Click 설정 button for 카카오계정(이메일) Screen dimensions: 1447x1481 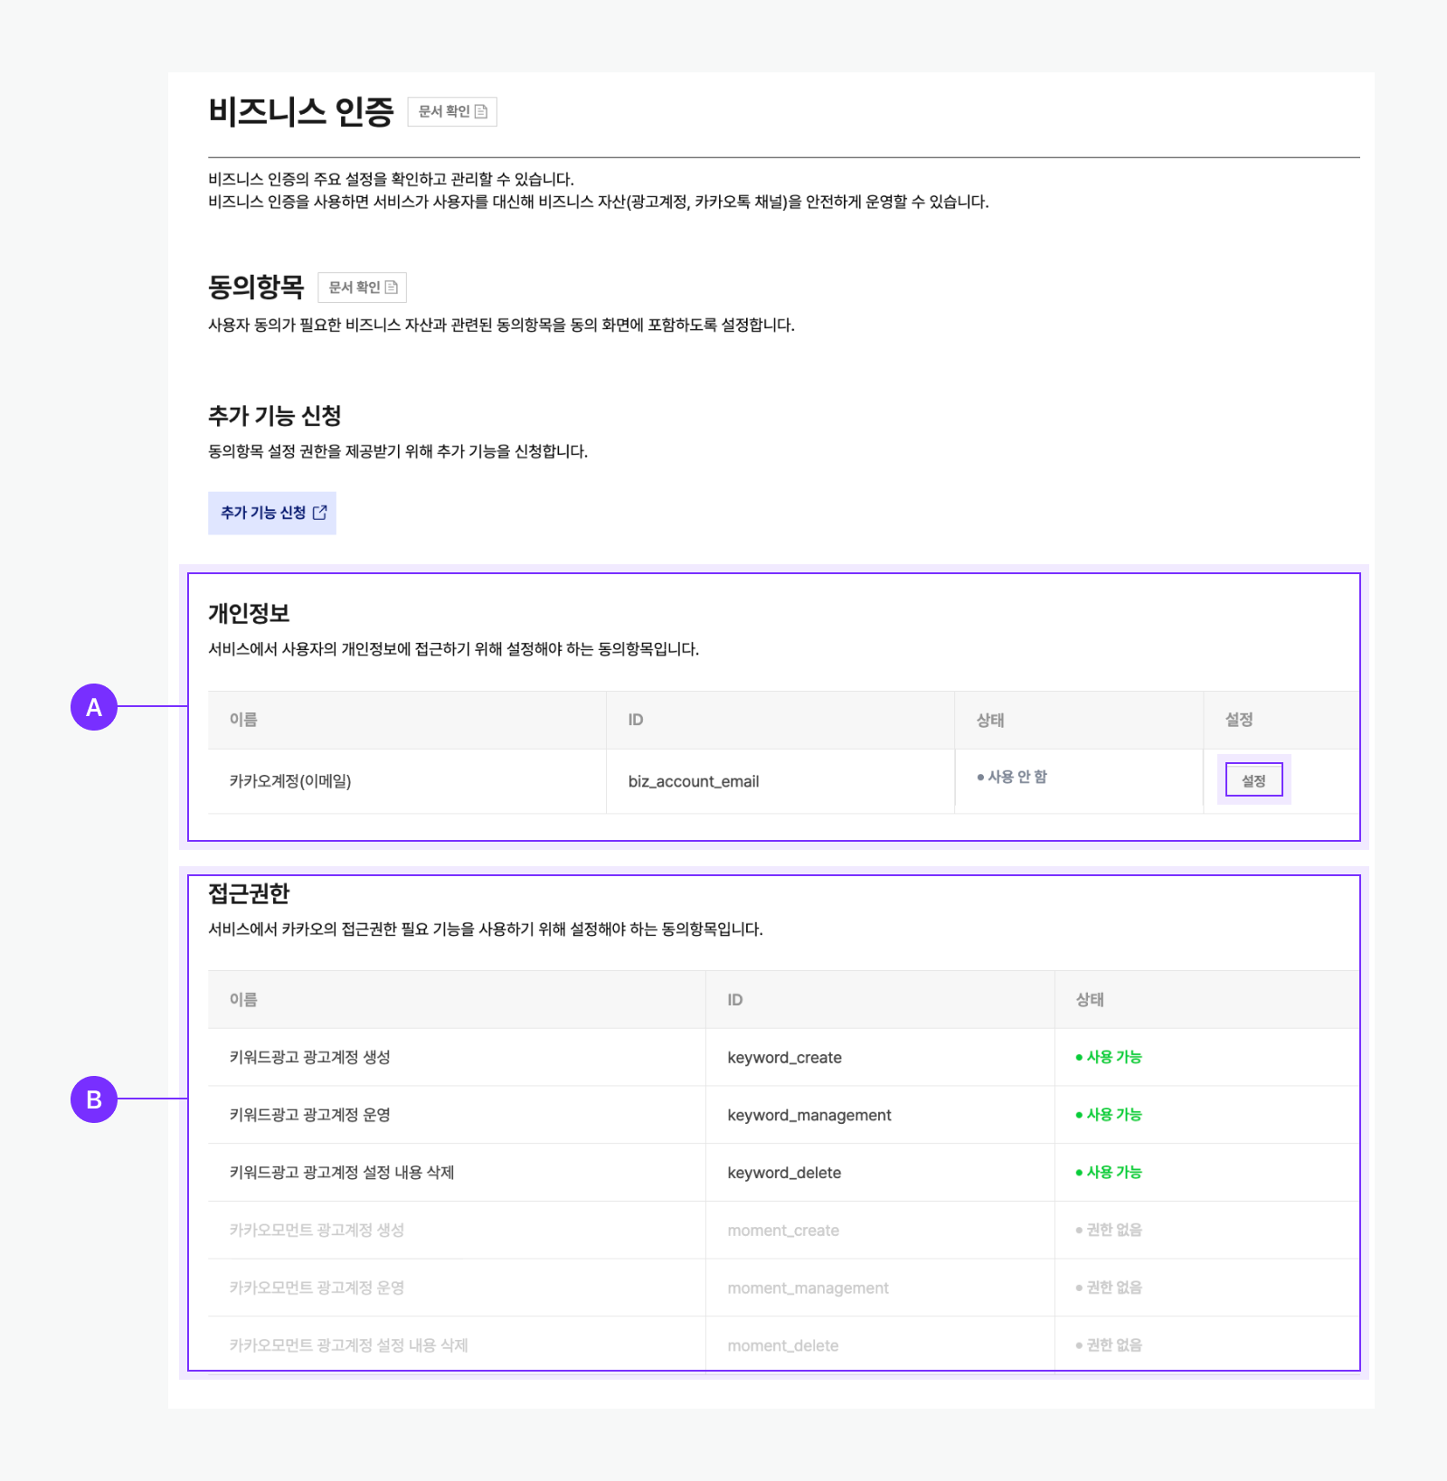1253,780
